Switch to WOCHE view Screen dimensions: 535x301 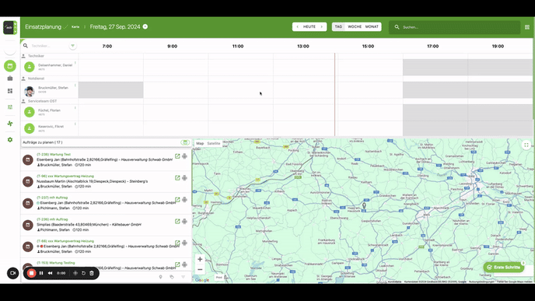click(x=355, y=26)
